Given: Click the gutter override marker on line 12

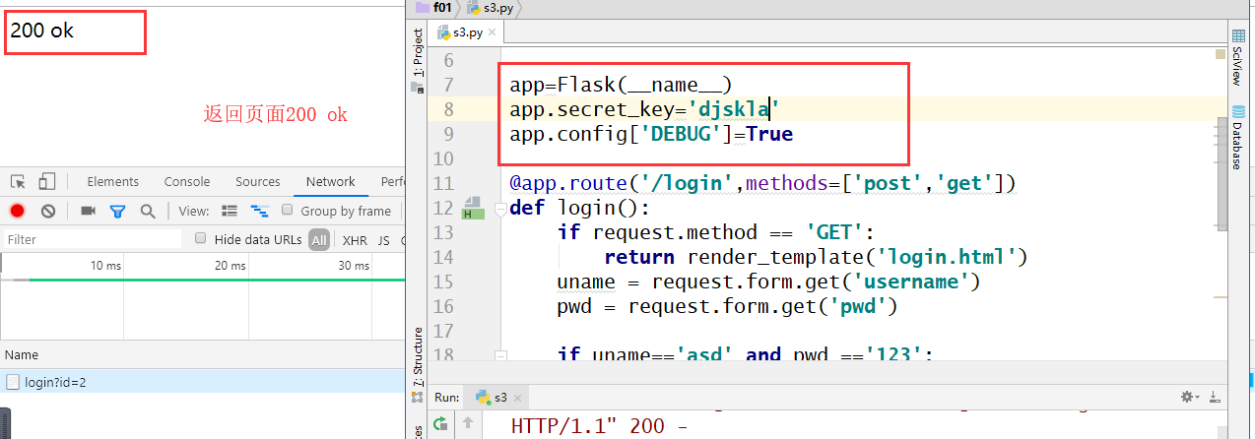Looking at the screenshot, I should [471, 208].
